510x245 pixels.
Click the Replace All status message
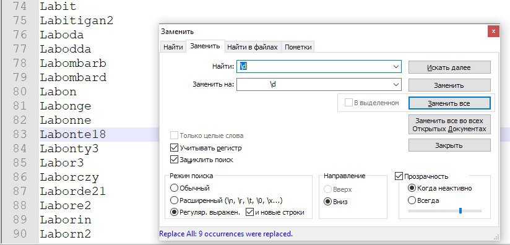point(226,234)
